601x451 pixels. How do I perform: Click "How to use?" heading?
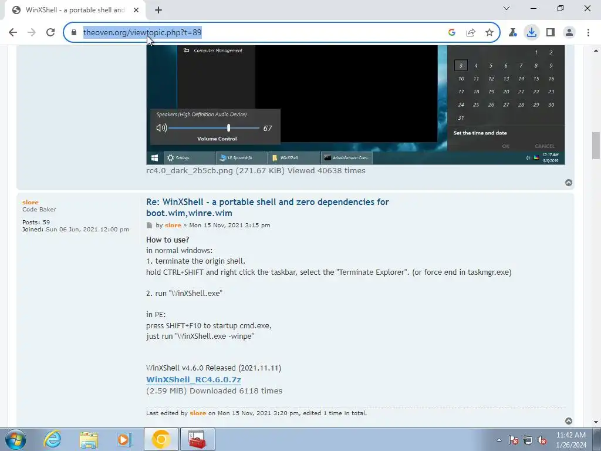[167, 240]
